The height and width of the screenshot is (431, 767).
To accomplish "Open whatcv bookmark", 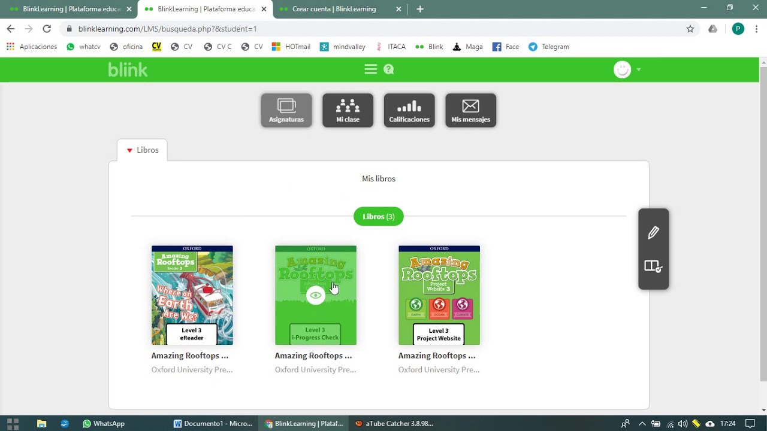I will click(83, 47).
